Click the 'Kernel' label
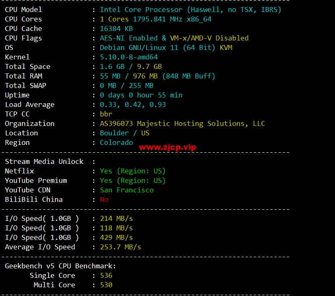 [x=17, y=57]
